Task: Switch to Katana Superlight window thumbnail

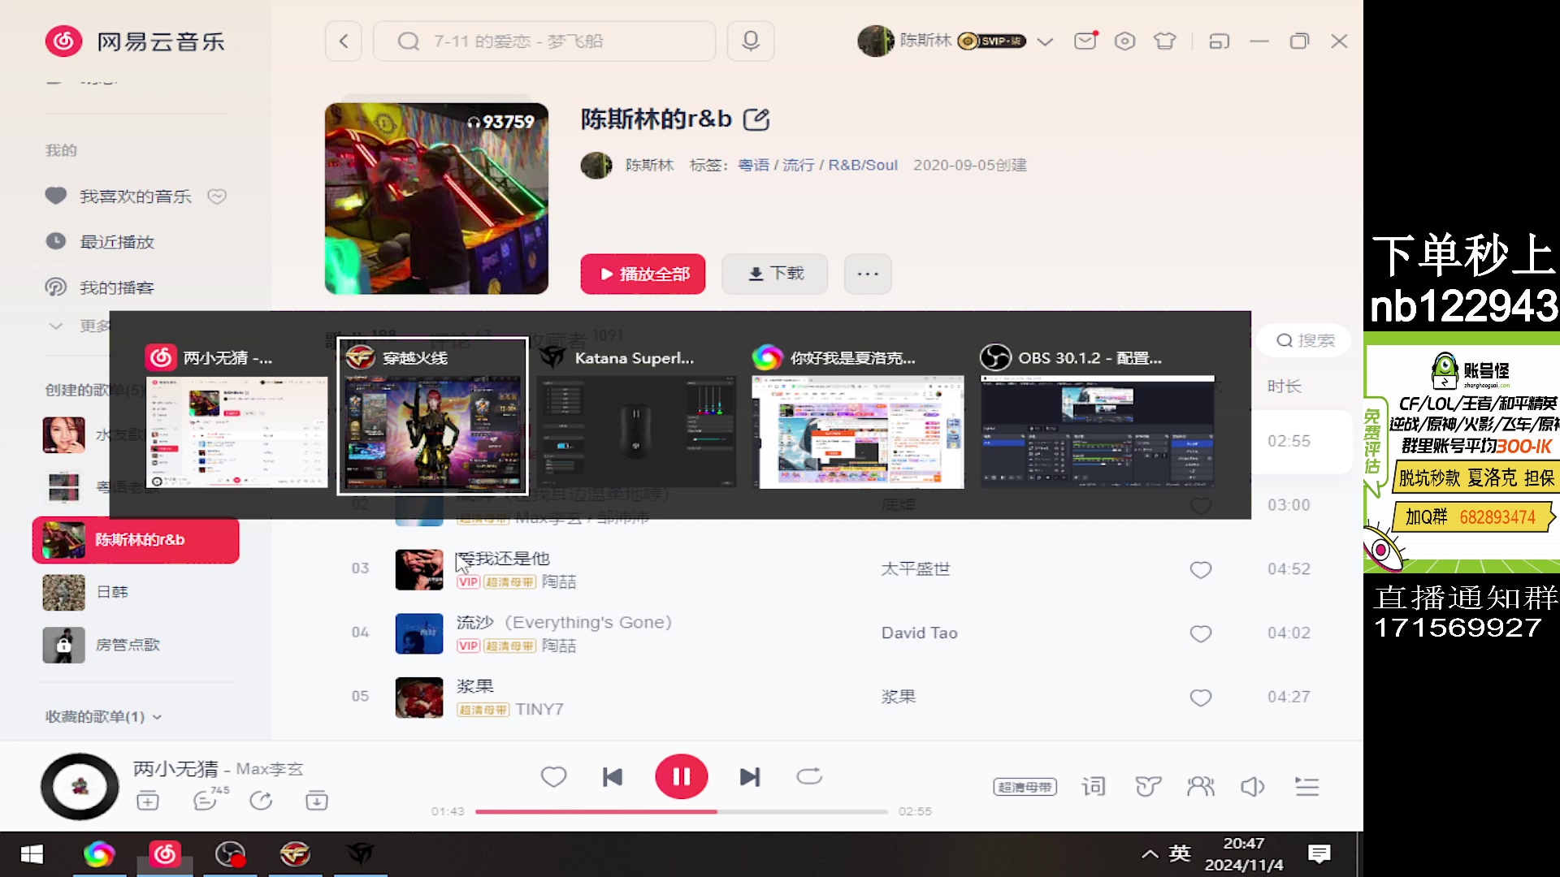Action: (x=636, y=417)
